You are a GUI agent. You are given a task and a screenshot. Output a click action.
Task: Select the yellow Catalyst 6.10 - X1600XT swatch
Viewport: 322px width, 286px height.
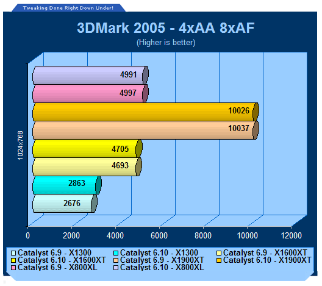[13, 260]
